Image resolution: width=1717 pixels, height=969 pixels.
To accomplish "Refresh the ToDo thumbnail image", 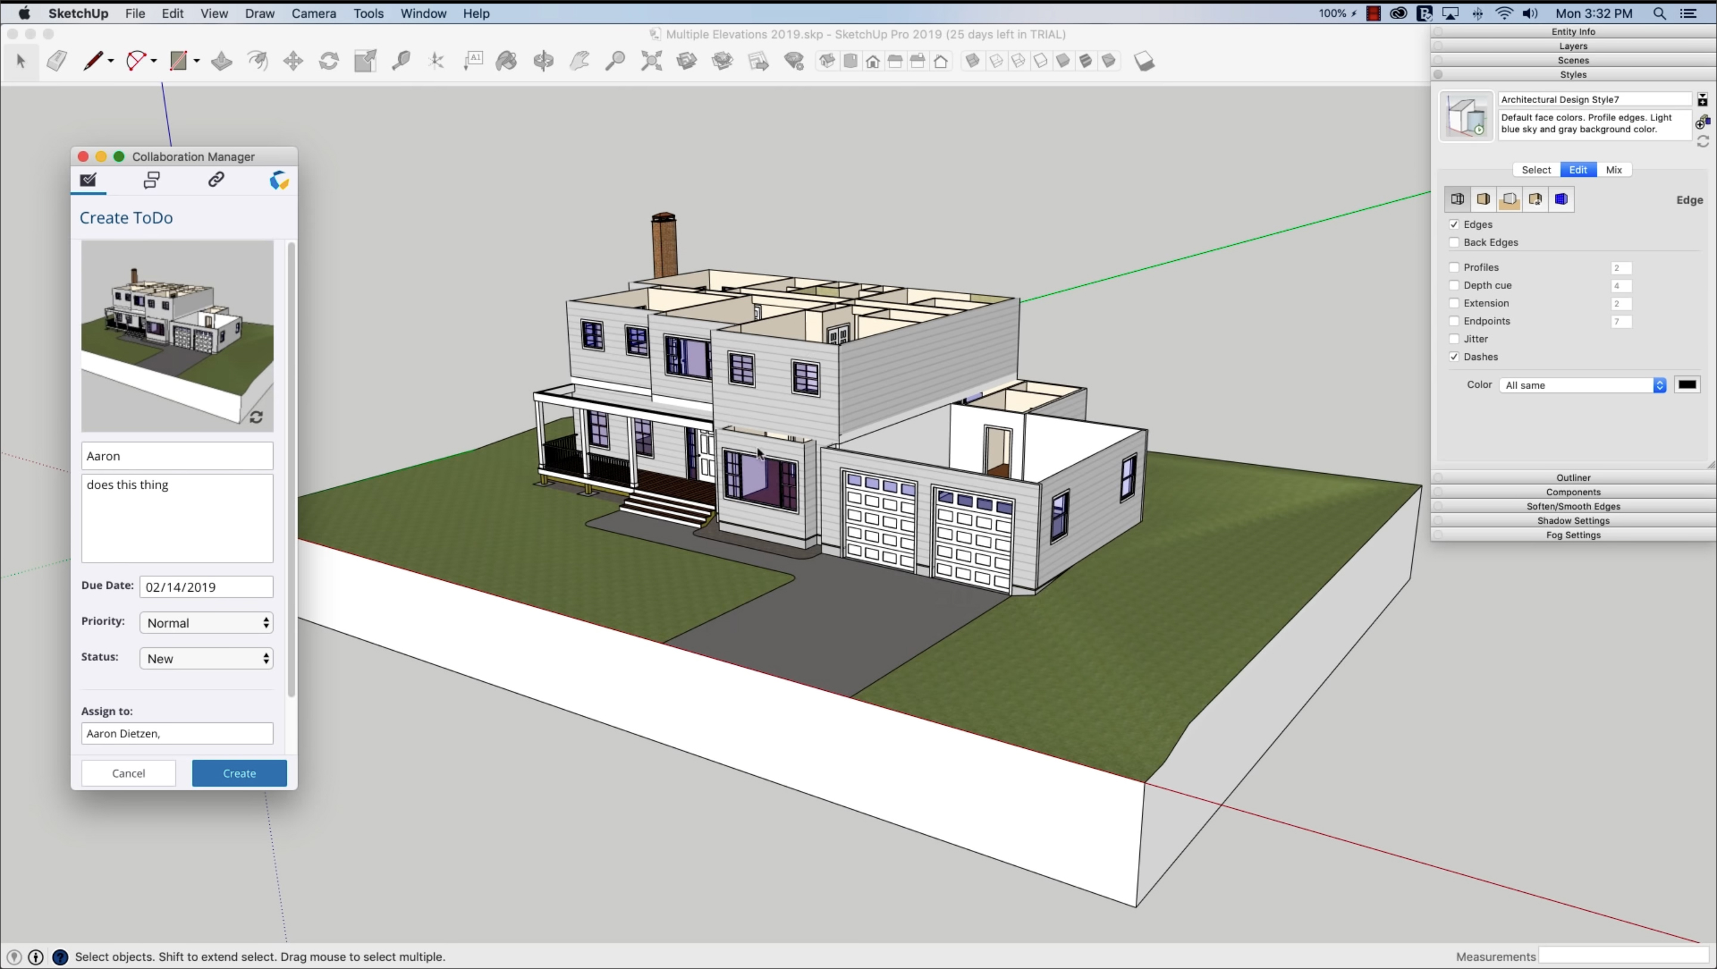I will tap(256, 417).
